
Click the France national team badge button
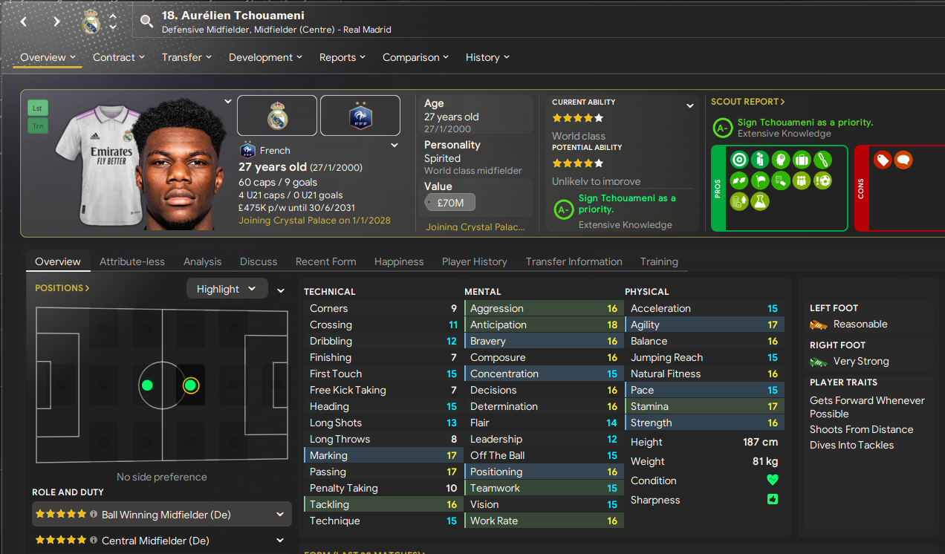tap(360, 115)
